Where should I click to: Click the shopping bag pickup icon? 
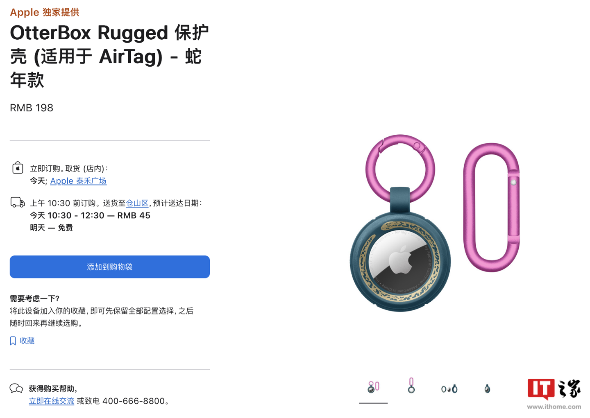(18, 168)
